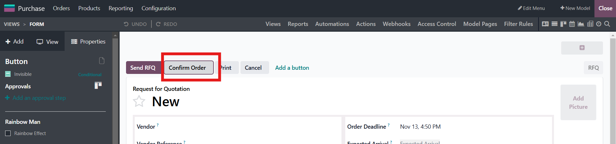The width and height of the screenshot is (616, 144).
Task: Open the Reporting menu
Action: coord(121,8)
